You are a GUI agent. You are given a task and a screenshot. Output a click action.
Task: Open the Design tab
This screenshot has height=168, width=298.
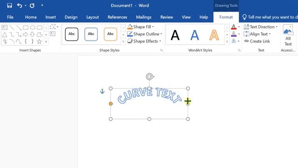[71, 17]
